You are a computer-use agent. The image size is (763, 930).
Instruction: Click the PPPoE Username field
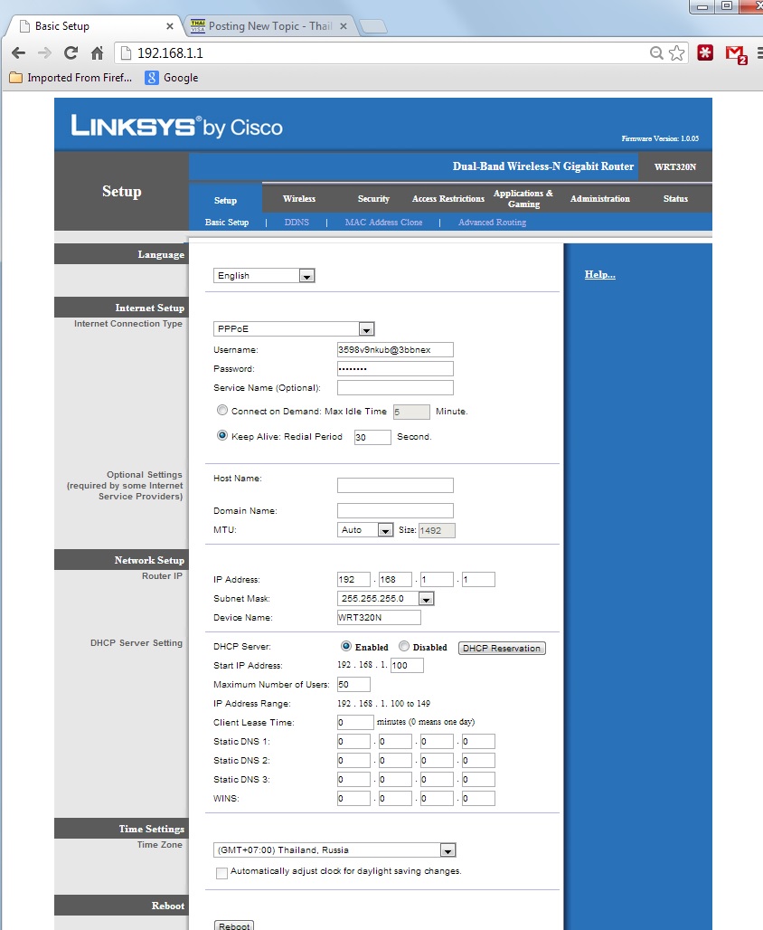pyautogui.click(x=395, y=350)
